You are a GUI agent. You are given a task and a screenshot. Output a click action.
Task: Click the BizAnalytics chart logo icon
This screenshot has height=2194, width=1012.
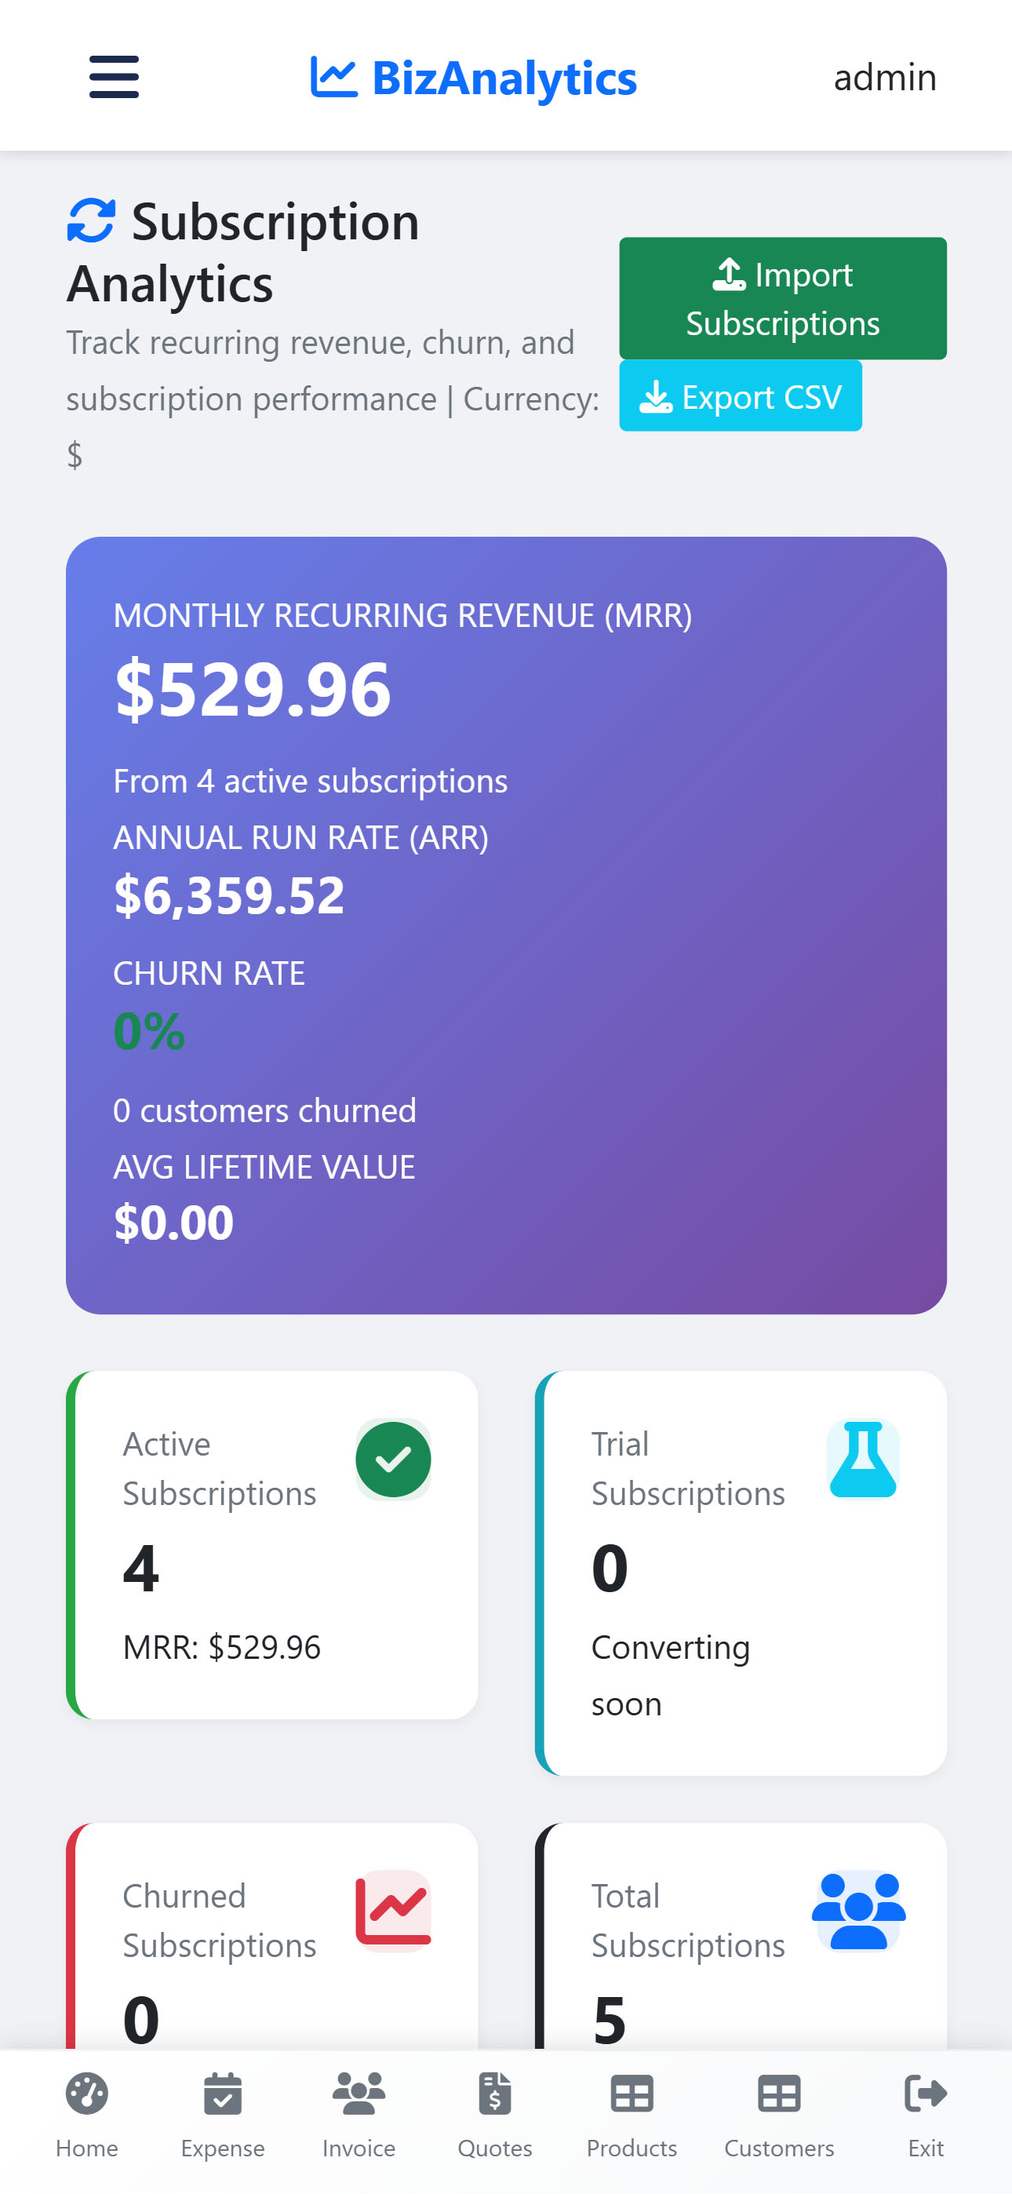pyautogui.click(x=333, y=78)
